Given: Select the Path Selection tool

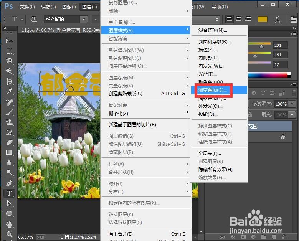Looking at the screenshot, I should click(x=9, y=203).
